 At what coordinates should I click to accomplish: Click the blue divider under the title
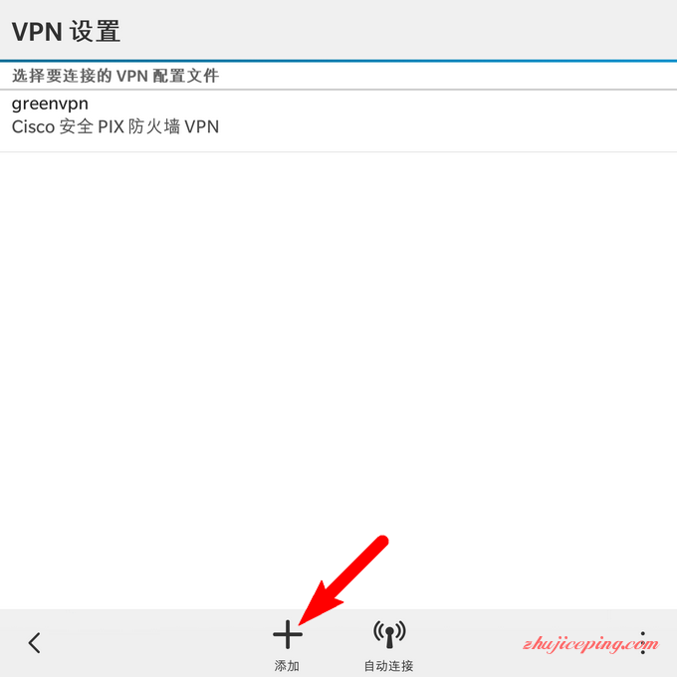(x=338, y=61)
